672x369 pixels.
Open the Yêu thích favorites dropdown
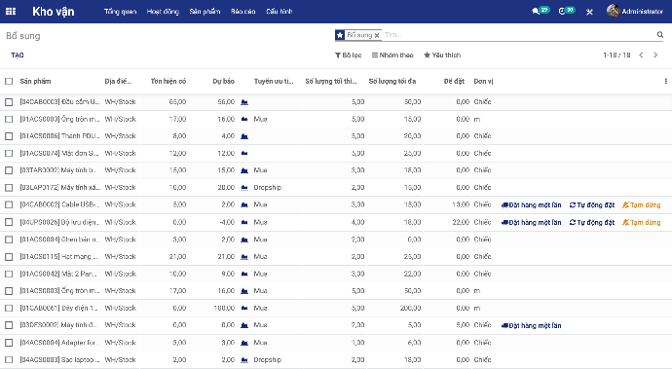(x=442, y=55)
